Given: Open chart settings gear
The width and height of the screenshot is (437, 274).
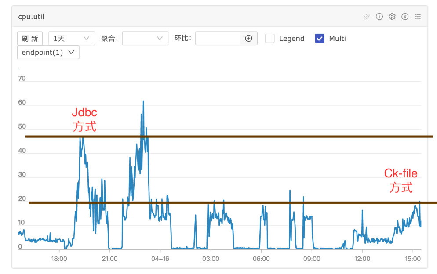Looking at the screenshot, I should (392, 17).
